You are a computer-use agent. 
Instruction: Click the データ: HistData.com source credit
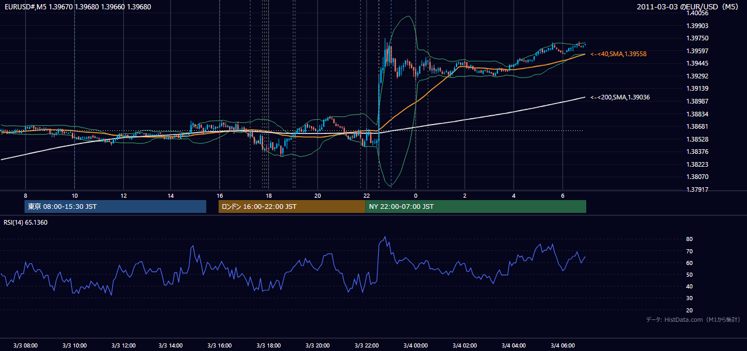coord(693,319)
